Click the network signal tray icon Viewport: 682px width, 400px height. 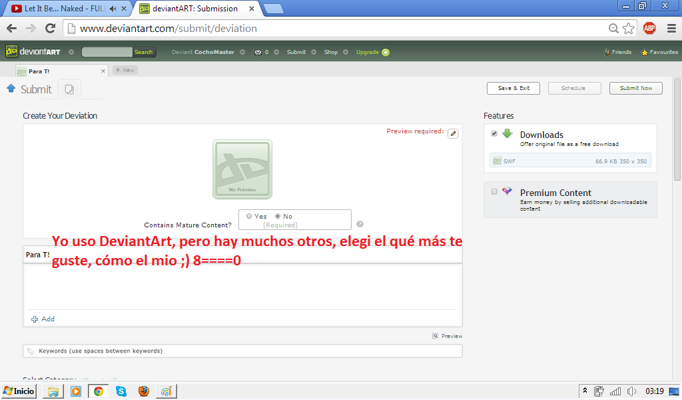[x=615, y=391]
